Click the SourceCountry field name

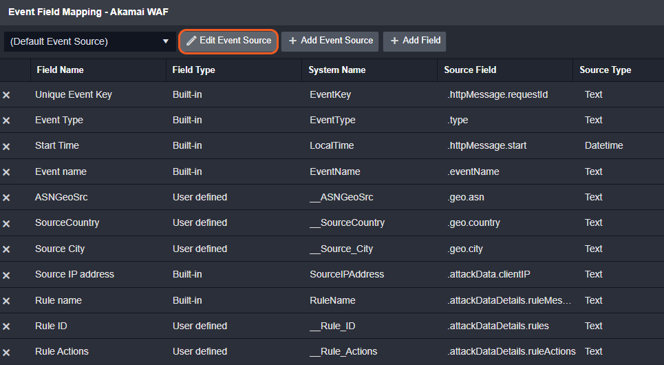coord(67,222)
